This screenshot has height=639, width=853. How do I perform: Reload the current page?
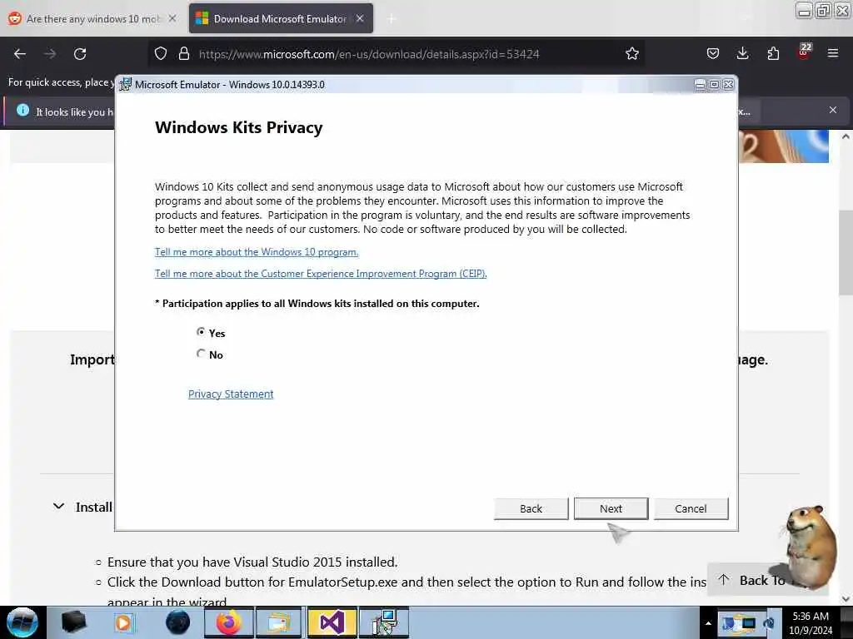pos(80,54)
